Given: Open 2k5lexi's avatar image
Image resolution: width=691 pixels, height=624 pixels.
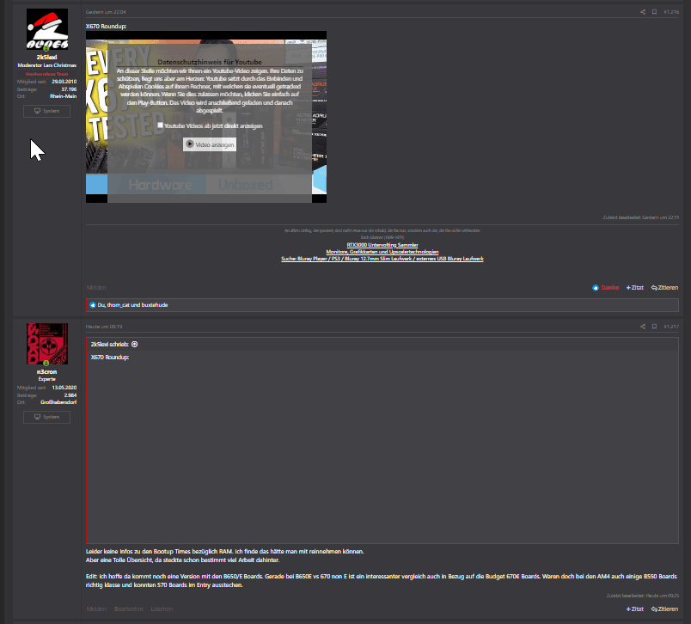Looking at the screenshot, I should pos(47,29).
